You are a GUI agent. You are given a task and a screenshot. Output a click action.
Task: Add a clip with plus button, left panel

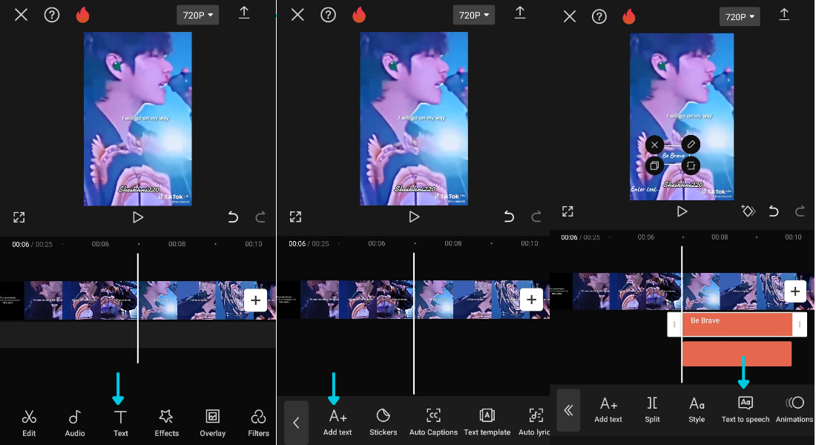coord(255,300)
